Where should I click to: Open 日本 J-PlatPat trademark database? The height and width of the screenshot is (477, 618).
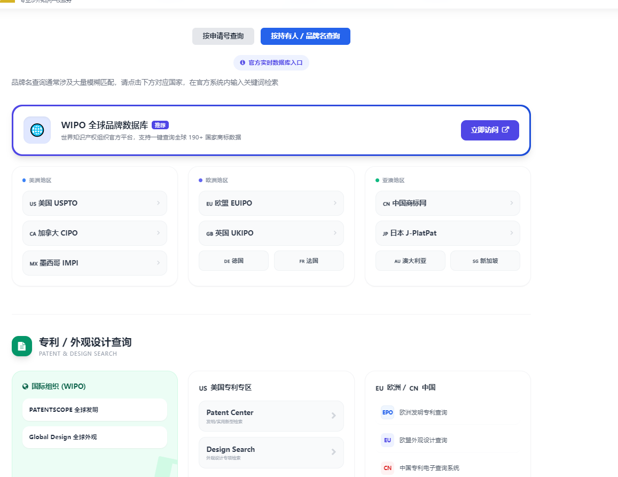(x=447, y=233)
